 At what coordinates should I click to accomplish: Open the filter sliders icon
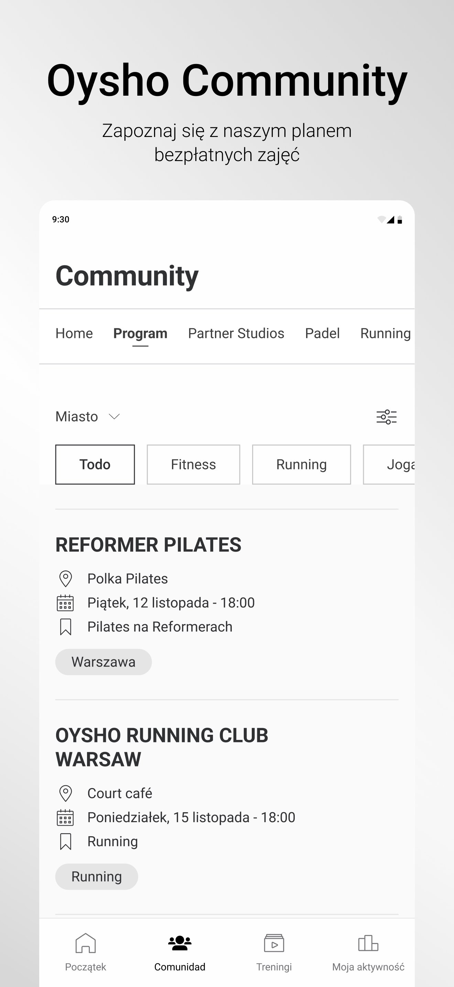point(386,416)
